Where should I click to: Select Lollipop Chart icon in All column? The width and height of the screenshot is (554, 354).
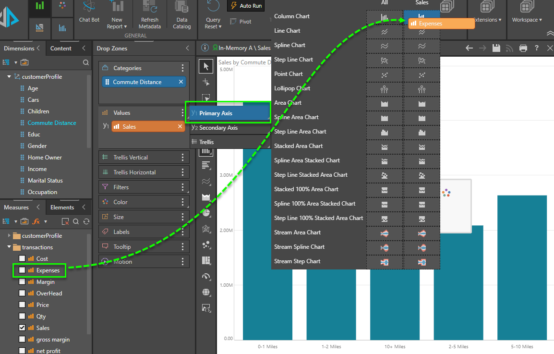tap(384, 88)
